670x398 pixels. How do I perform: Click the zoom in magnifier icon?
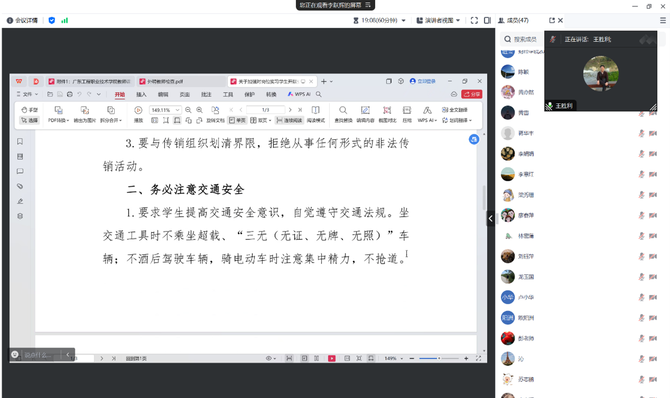coord(199,110)
